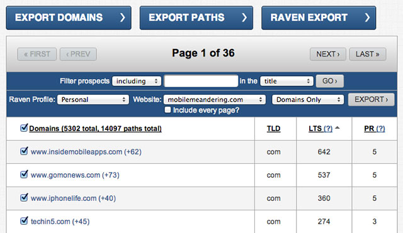Sort by the Domains column header
Viewport: 403px width, 233px height.
[95, 128]
